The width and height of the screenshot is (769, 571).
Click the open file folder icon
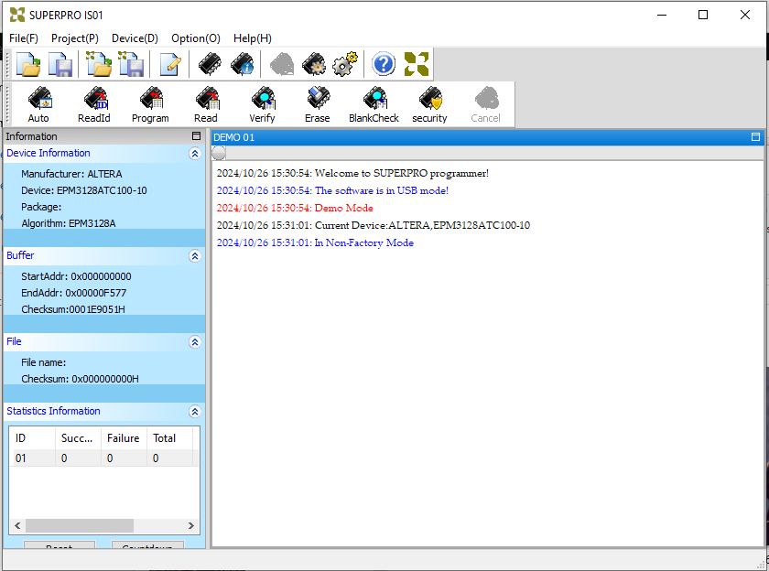(28, 64)
